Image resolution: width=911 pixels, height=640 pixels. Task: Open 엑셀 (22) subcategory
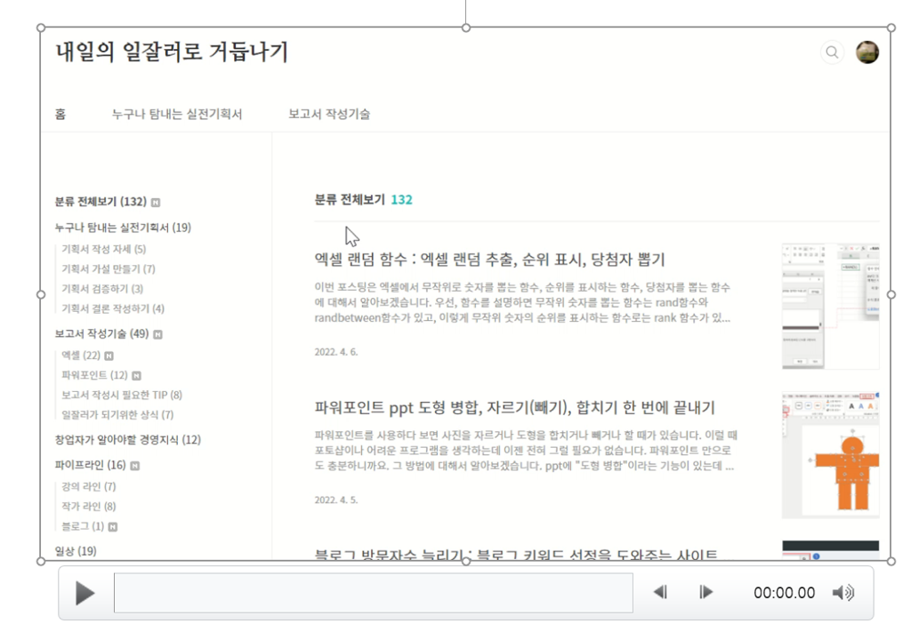point(81,355)
